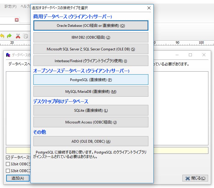Click the 商用データベース section heading

click(x=72, y=17)
